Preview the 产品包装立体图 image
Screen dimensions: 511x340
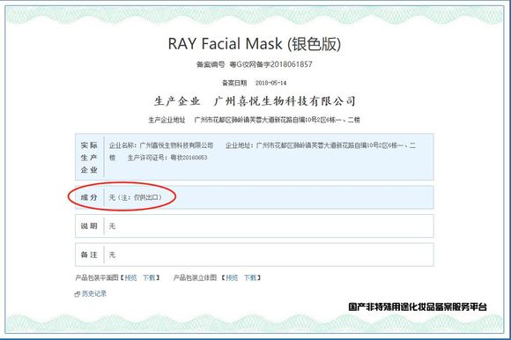[232, 277]
